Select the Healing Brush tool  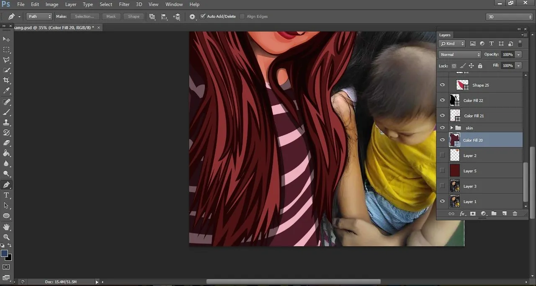click(x=6, y=102)
